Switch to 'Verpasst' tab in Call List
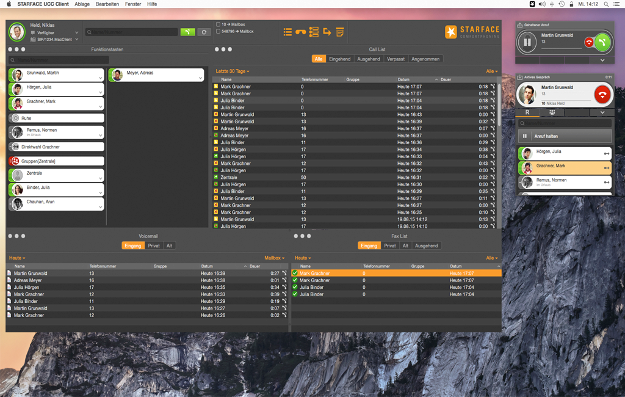The image size is (625, 397). [x=396, y=59]
